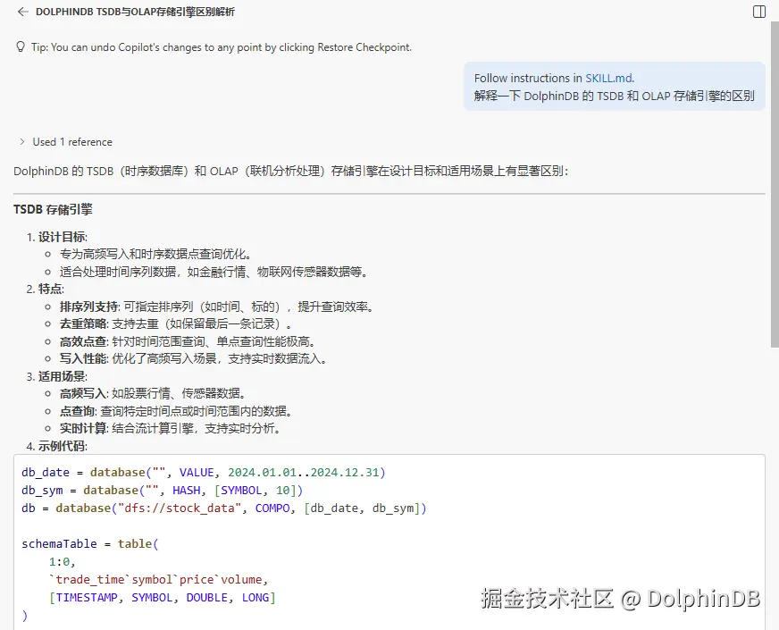
Task: Click the 点查询 bullet
Action: [176, 411]
